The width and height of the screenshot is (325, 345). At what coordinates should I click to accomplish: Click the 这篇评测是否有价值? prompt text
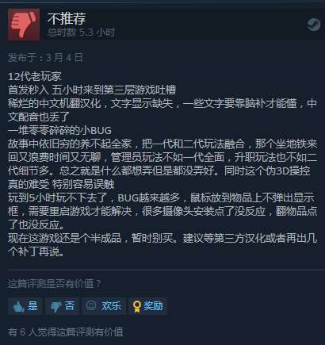pos(55,284)
